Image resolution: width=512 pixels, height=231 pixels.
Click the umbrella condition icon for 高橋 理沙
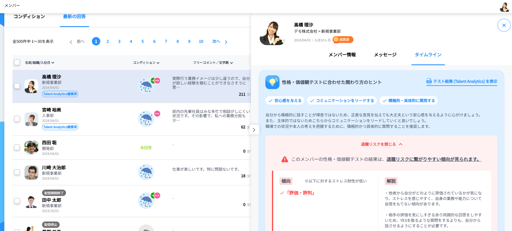[146, 86]
